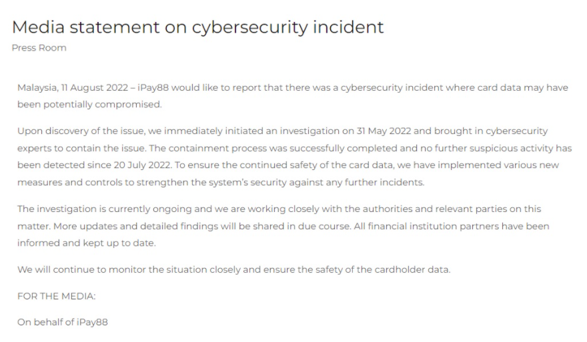
Task: Click the phrase informed and kept up to date
Action: (87, 243)
